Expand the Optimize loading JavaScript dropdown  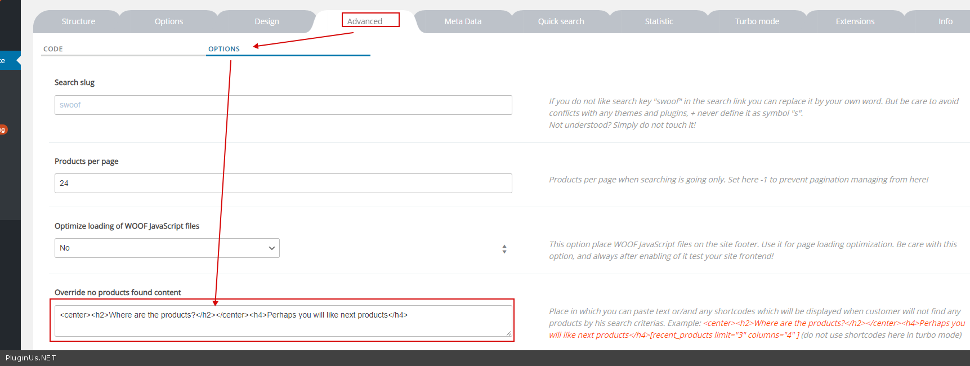167,248
